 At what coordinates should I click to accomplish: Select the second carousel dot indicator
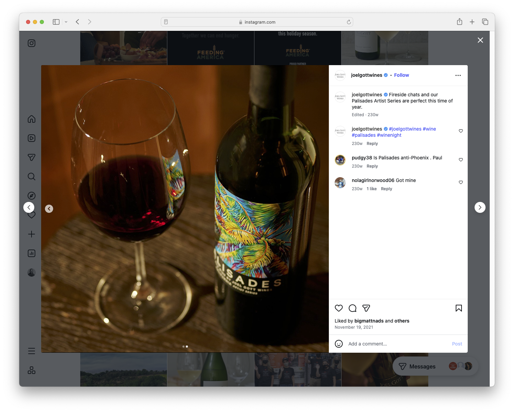click(187, 347)
